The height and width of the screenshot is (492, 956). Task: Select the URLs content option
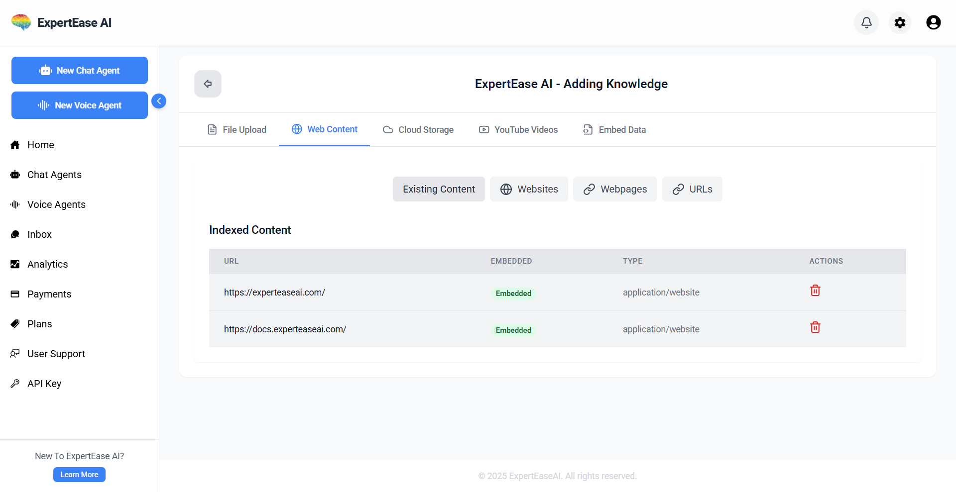point(692,189)
